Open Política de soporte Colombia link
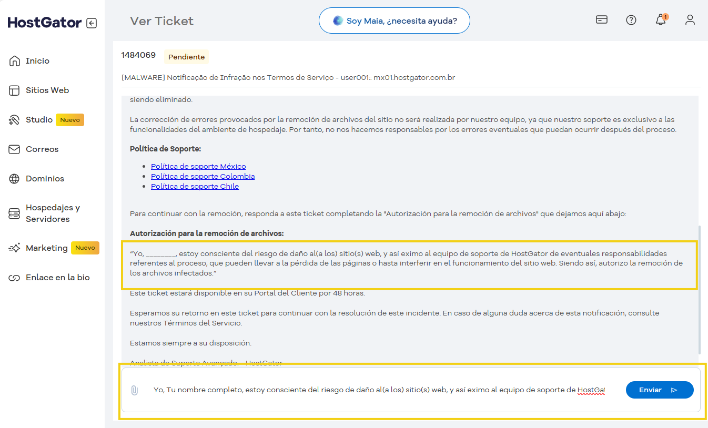Viewport: 708px width, 428px height. pyautogui.click(x=203, y=176)
